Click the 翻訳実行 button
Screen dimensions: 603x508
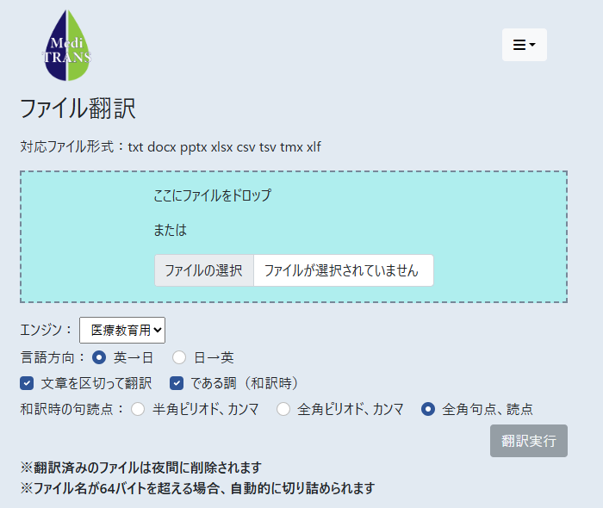(x=528, y=441)
